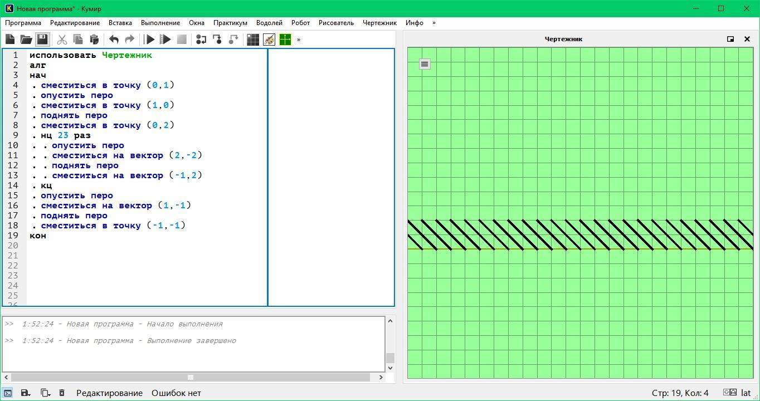Click line number 9 in the gutter

[x=16, y=135]
